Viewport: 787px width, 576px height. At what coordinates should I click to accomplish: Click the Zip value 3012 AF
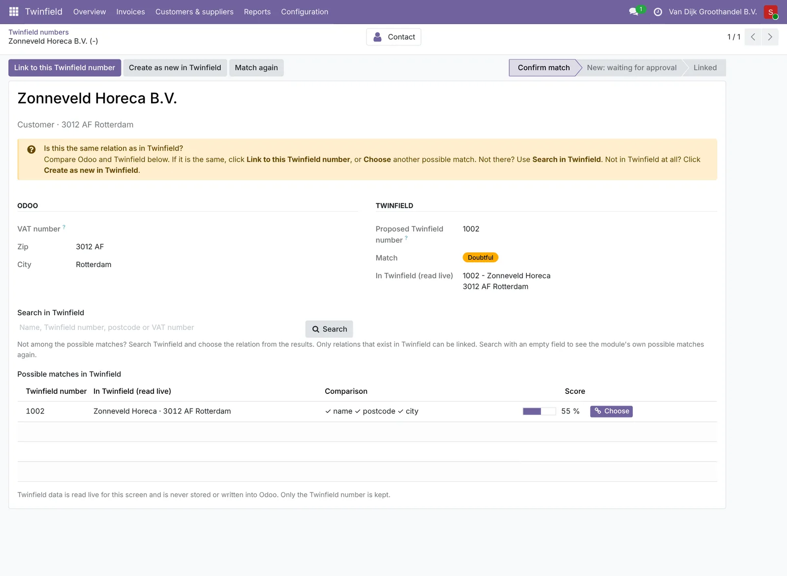90,247
